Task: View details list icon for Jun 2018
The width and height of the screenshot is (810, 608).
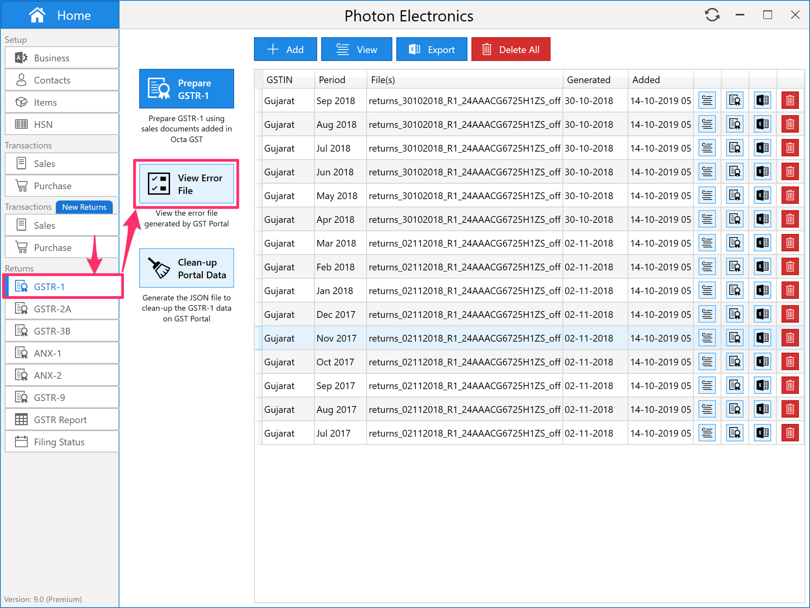Action: 707,172
